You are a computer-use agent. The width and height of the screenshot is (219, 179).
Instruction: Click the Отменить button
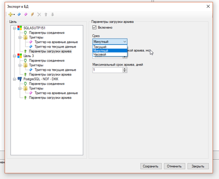click(174, 166)
